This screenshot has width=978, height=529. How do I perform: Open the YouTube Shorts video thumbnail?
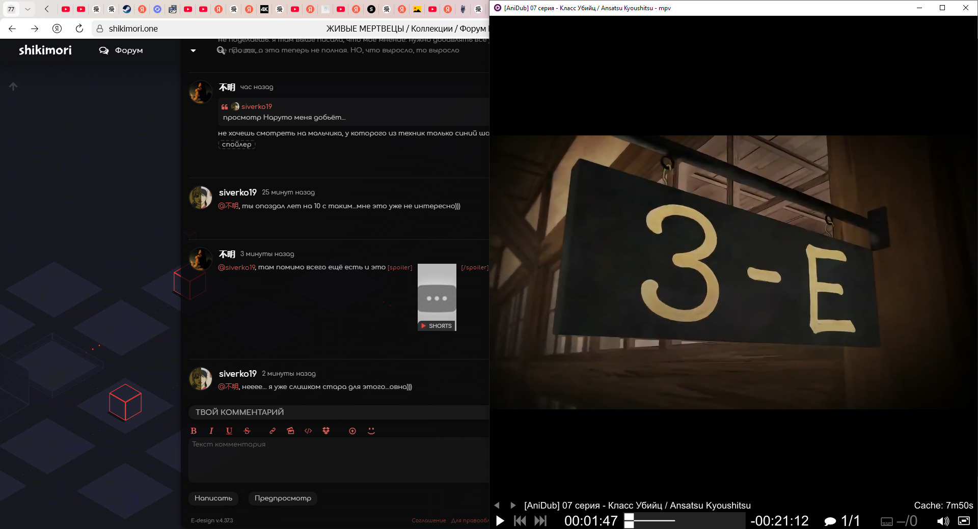tap(437, 297)
